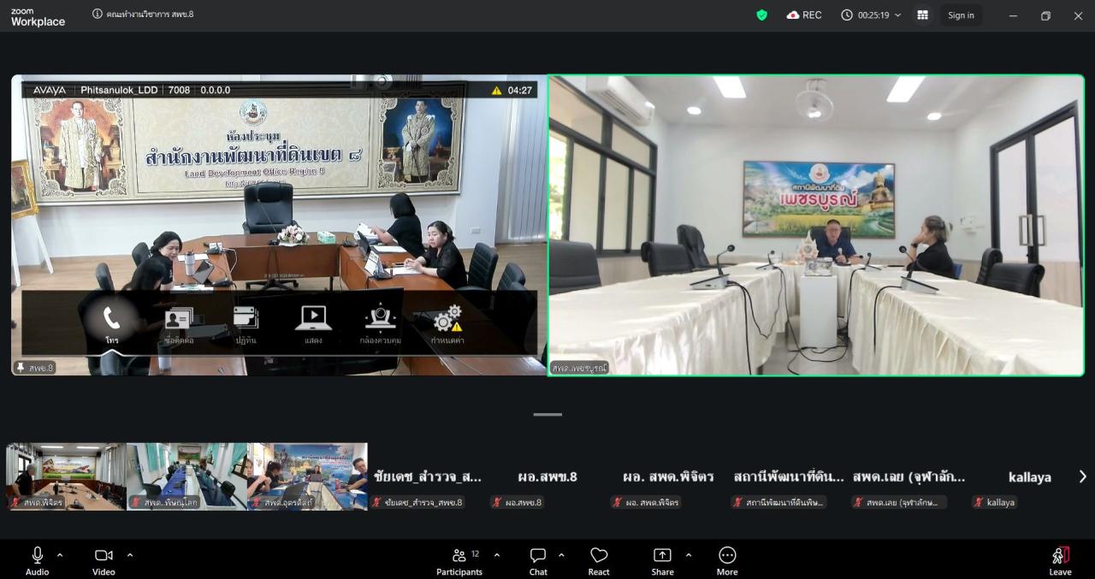Click the muted mic icon beside ผอ.สพข.8

point(497,502)
